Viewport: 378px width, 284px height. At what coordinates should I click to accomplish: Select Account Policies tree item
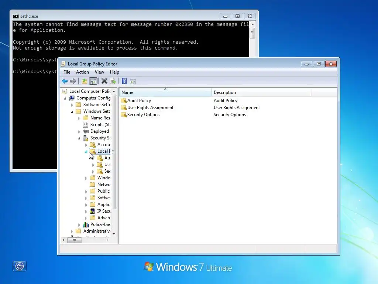[104, 145]
